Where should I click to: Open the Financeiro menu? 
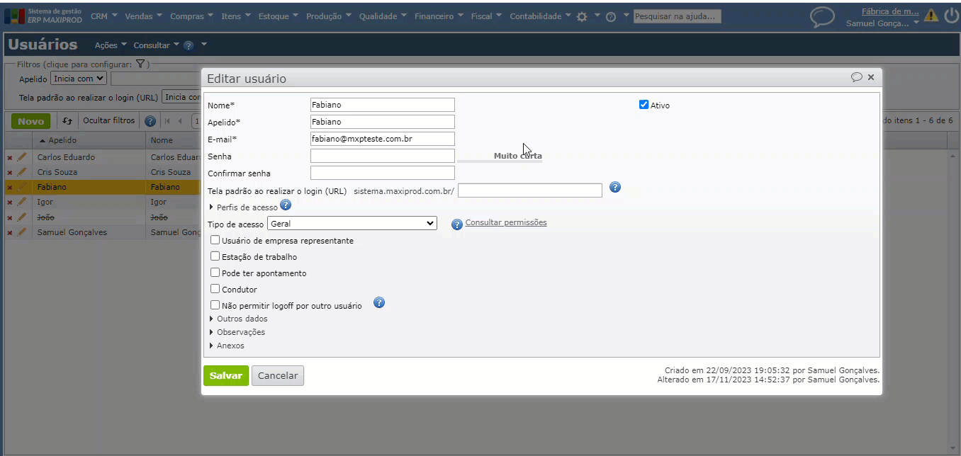click(x=439, y=16)
